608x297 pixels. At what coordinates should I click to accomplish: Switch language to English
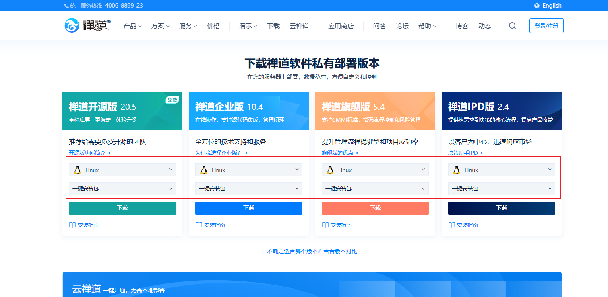click(x=552, y=6)
